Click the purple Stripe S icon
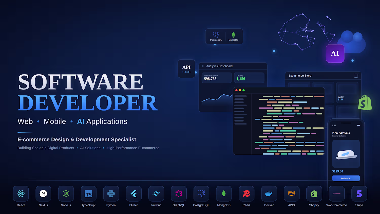380x214 pixels. pyautogui.click(x=359, y=194)
